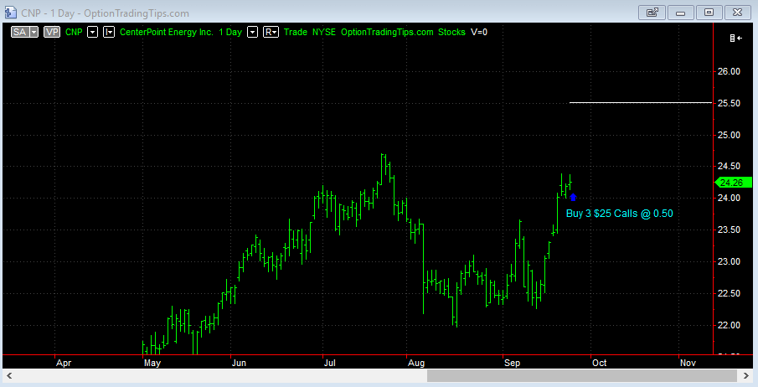The height and width of the screenshot is (387, 758).
Task: Click the Stocks label
Action: click(x=451, y=32)
